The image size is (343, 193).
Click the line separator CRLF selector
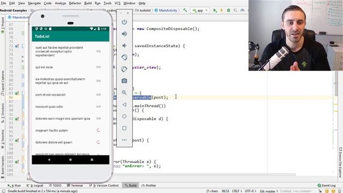tap(237, 191)
